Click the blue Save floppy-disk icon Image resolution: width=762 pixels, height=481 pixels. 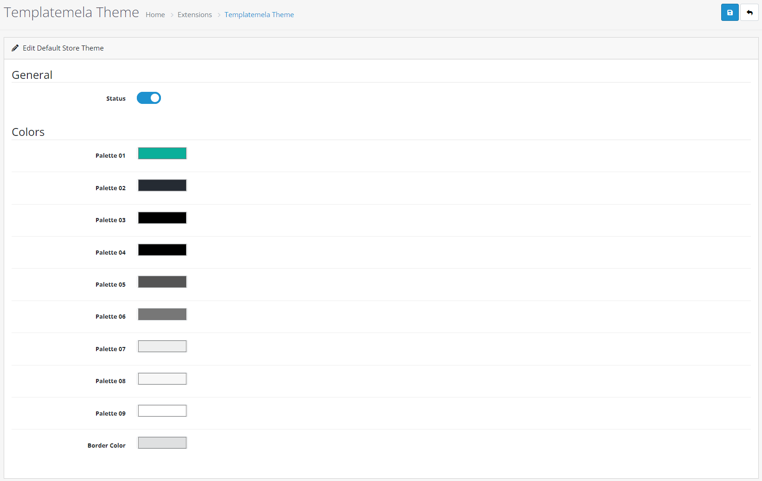tap(730, 13)
